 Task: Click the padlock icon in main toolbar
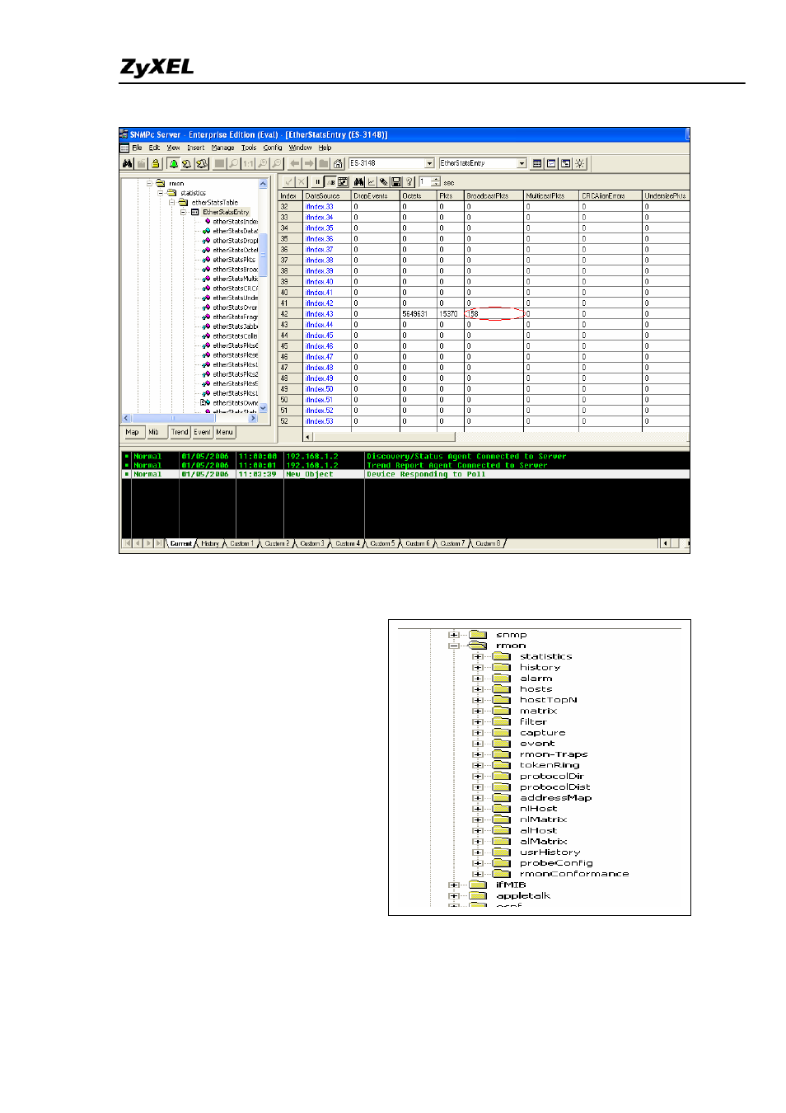point(155,163)
